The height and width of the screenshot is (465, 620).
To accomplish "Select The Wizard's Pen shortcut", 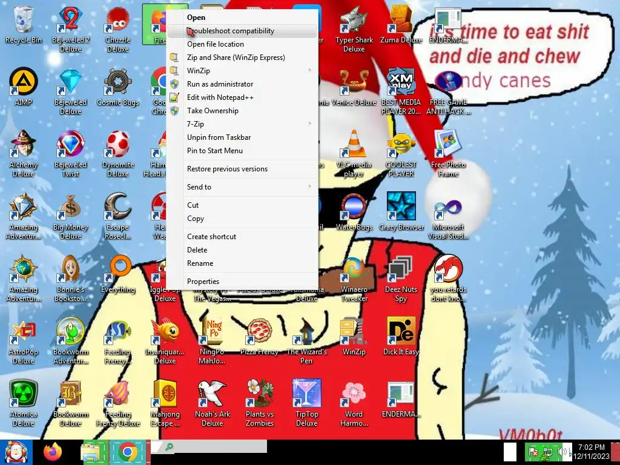I will [306, 341].
